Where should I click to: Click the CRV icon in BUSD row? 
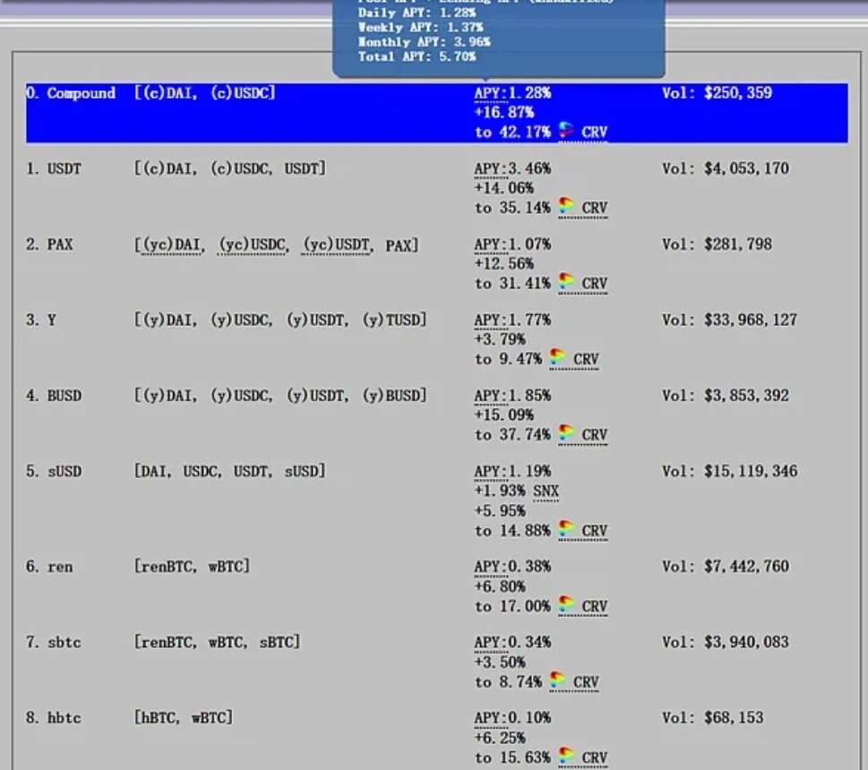(x=566, y=433)
